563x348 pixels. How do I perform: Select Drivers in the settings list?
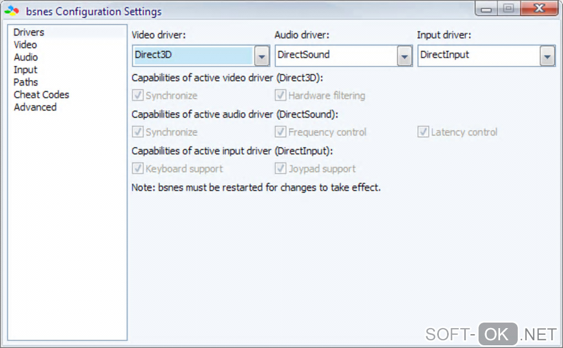[29, 32]
